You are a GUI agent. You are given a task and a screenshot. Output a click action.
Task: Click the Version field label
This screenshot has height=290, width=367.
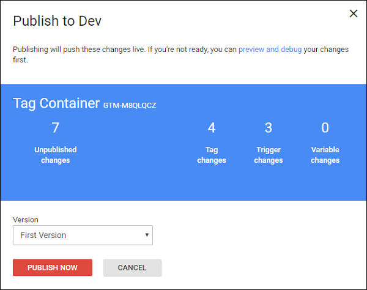click(26, 220)
